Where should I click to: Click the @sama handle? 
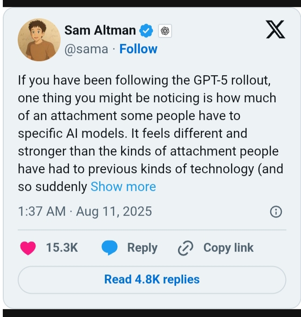[x=86, y=49]
